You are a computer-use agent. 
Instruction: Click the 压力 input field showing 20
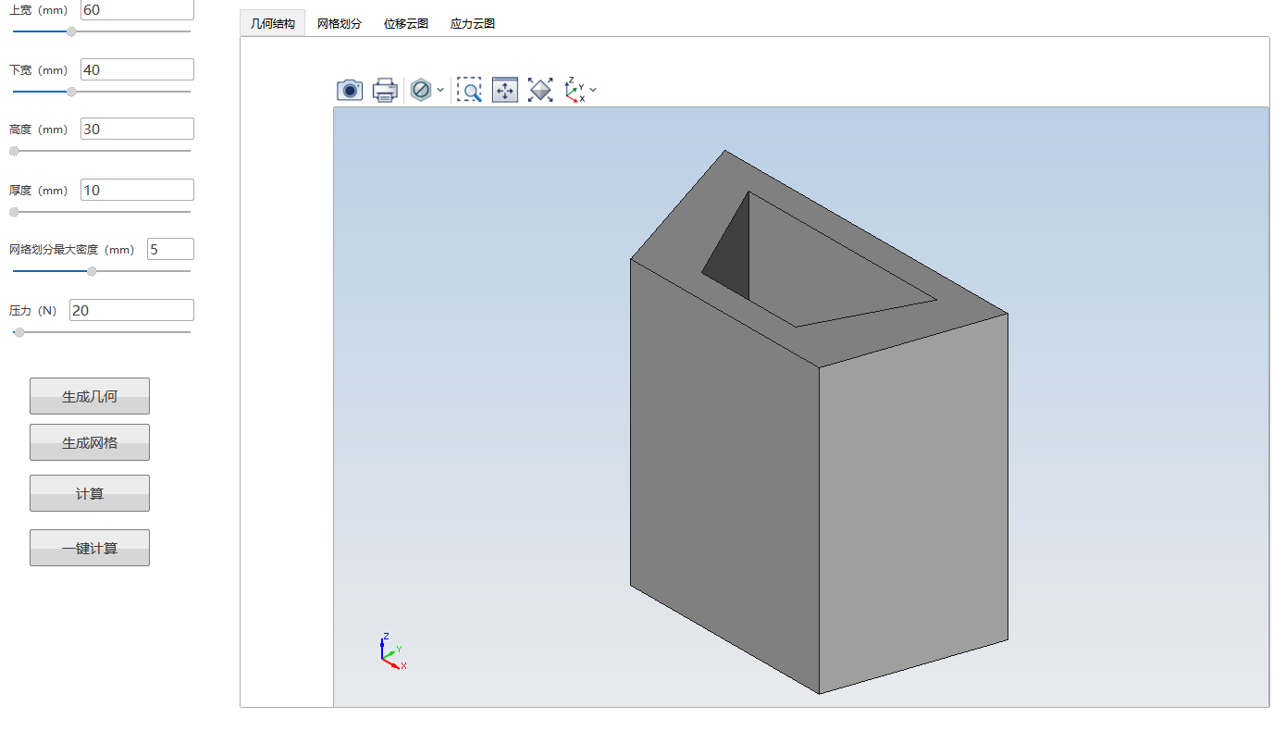click(131, 310)
